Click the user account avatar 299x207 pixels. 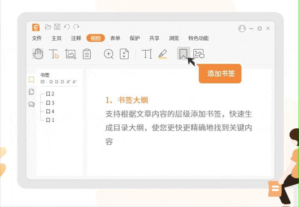coord(242,29)
